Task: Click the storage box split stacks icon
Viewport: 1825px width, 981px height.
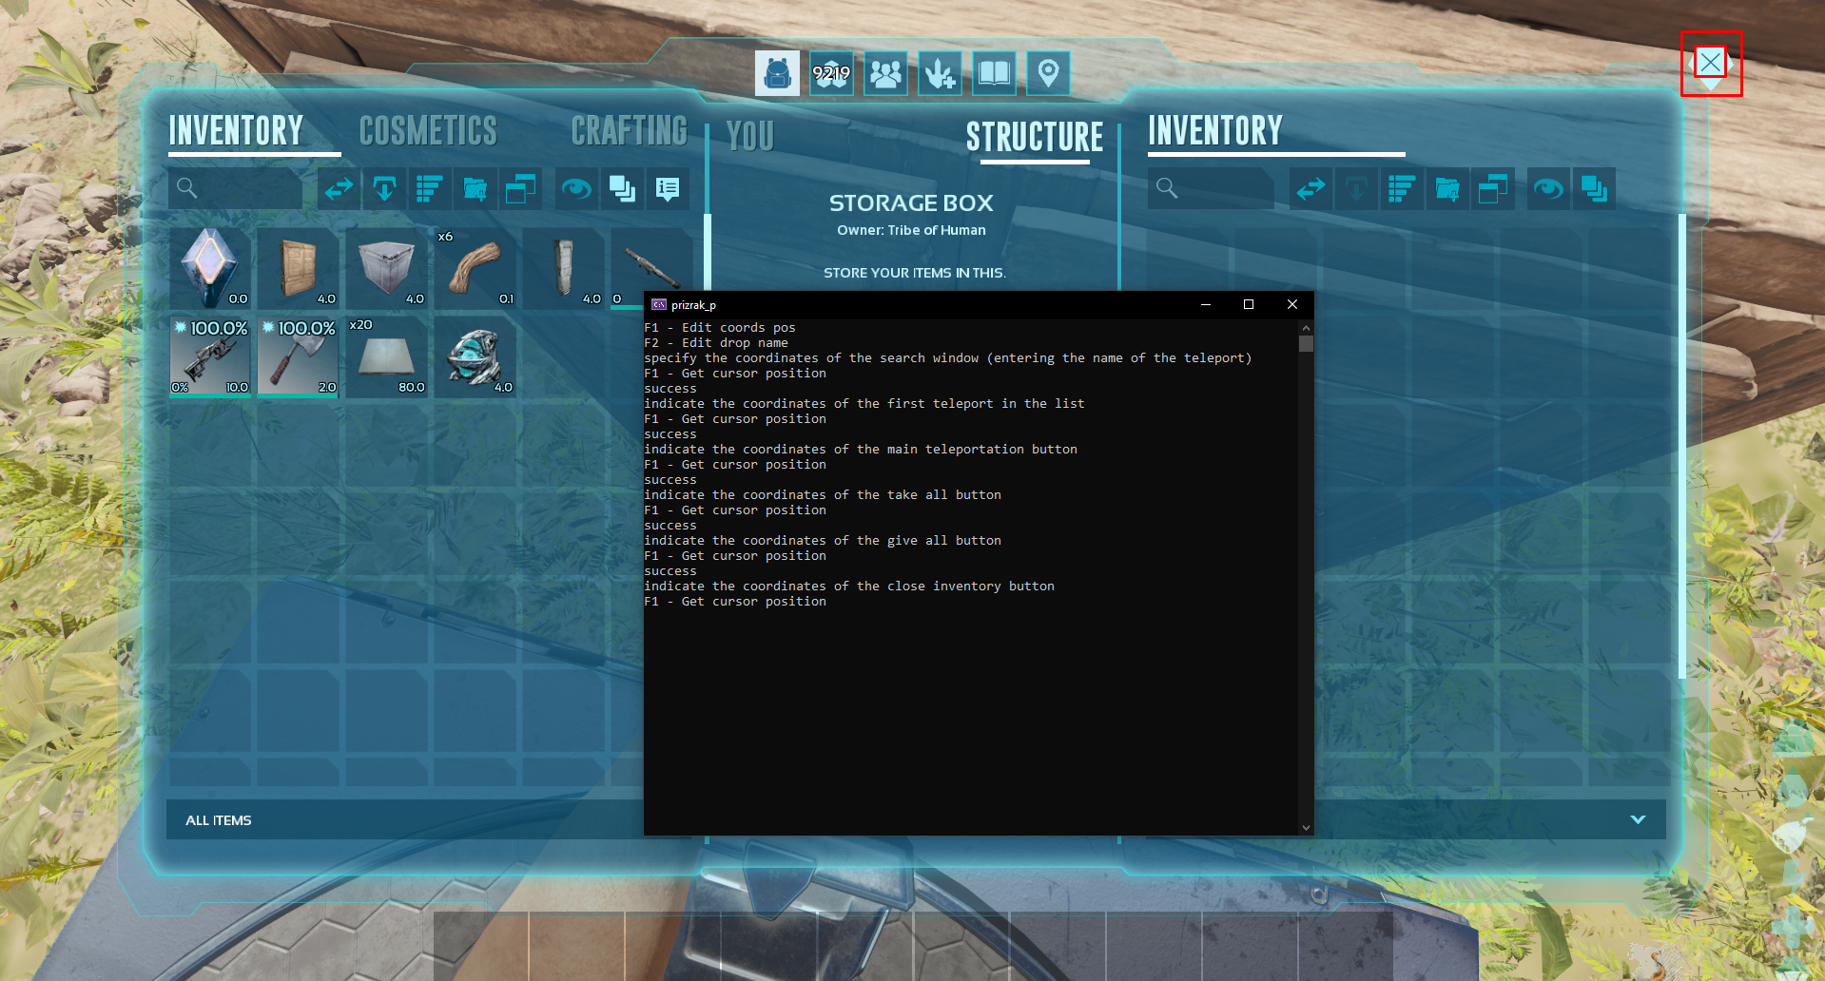Action: [x=1493, y=189]
